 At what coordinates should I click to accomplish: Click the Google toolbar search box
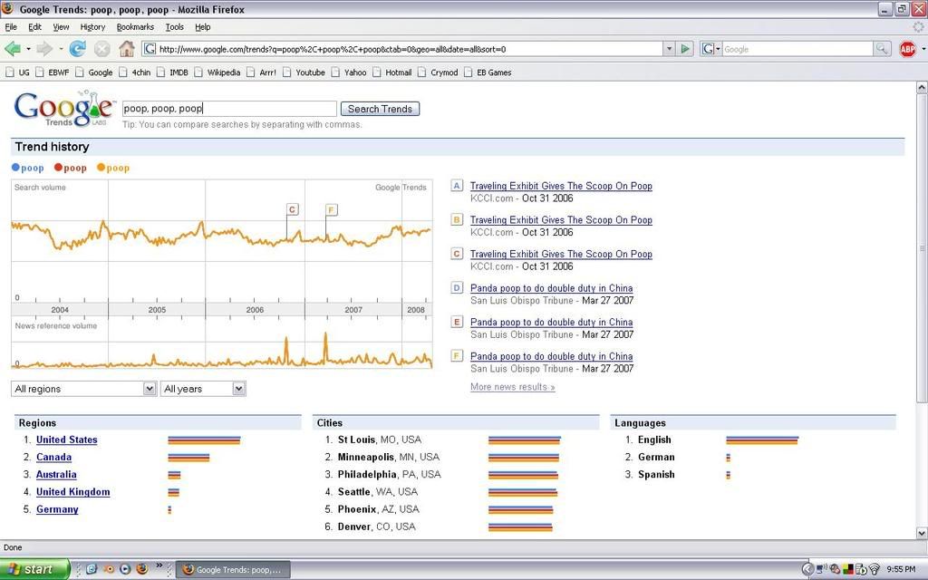797,49
